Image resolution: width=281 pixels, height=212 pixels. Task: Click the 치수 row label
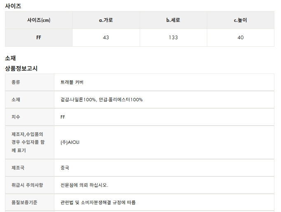(x=16, y=117)
